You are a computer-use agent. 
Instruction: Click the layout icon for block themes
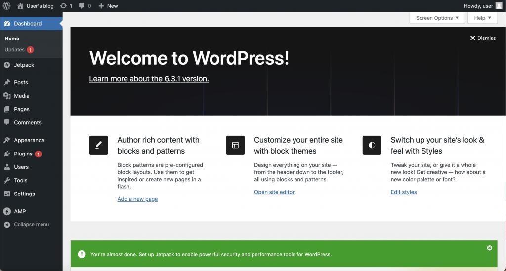(x=235, y=145)
